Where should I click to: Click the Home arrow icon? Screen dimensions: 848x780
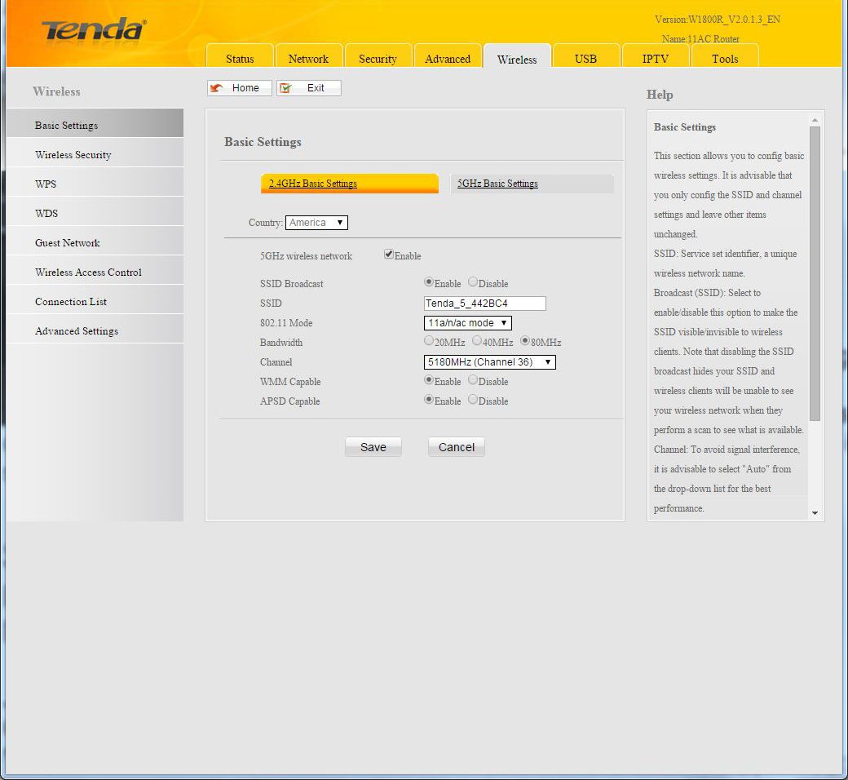click(218, 88)
